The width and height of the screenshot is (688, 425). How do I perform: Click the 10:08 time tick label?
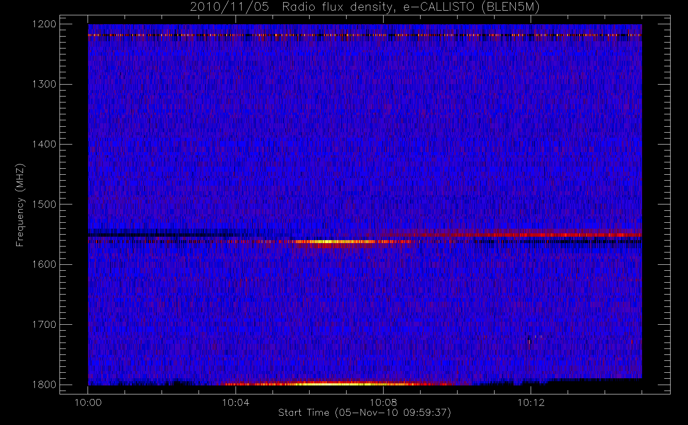[x=383, y=402]
